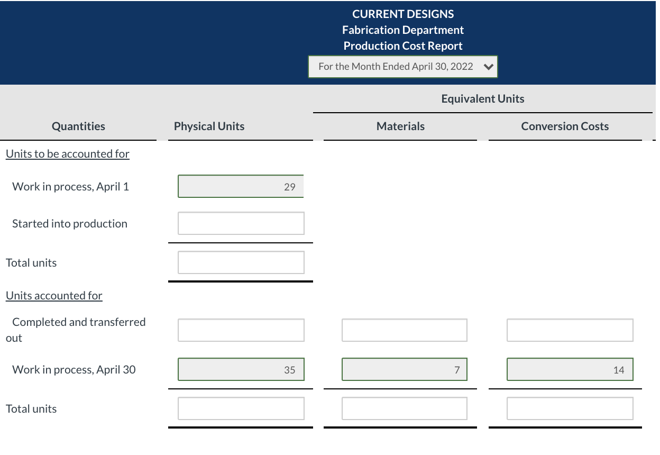Screen dimensions: 660x455
Task: Click the bottom Total units Conversion Costs field
Action: [570, 408]
